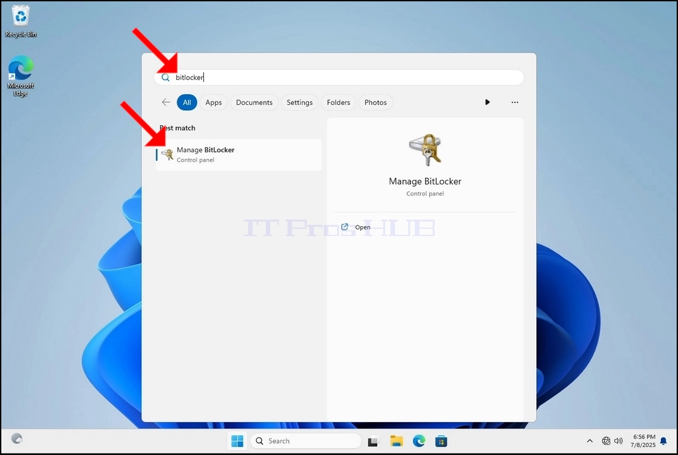Click the bitlocker search text field
This screenshot has height=455, width=678.
point(339,77)
